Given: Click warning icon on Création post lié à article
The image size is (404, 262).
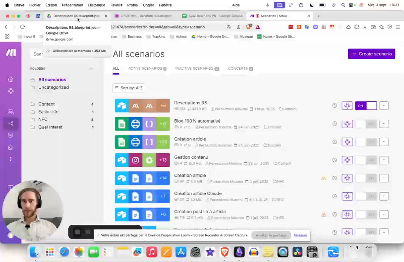Looking at the screenshot, I should pyautogui.click(x=324, y=215).
